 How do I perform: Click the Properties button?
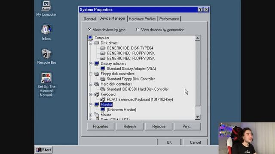tap(101, 127)
